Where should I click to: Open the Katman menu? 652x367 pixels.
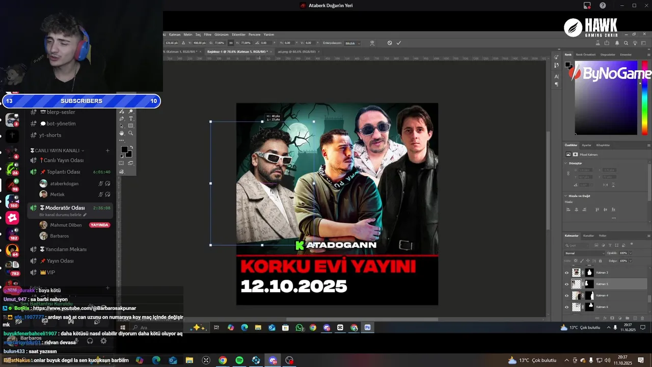click(175, 35)
